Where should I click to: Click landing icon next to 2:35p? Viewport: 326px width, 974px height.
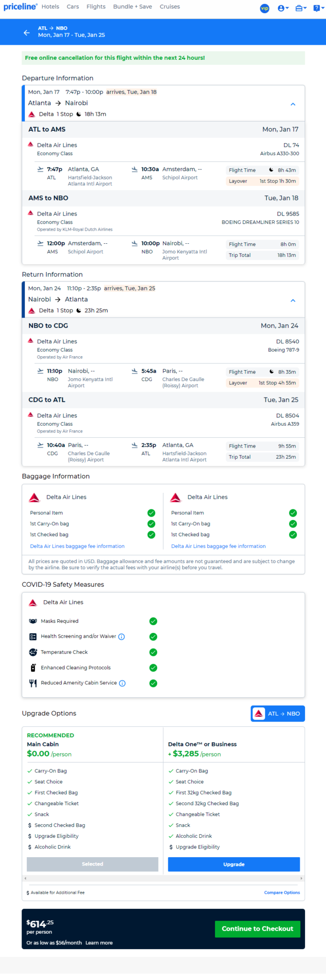point(135,445)
